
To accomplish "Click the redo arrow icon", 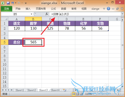I will pos(19,3).
